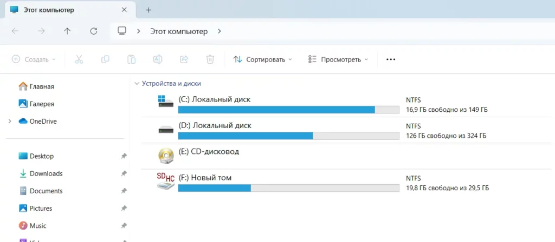
Task: Click chevron after Этот компьютер in address bar
Action: pos(220,31)
